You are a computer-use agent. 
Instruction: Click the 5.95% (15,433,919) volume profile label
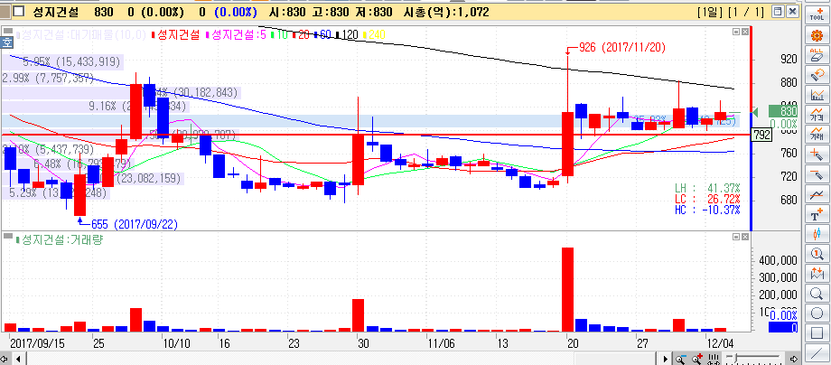click(71, 62)
